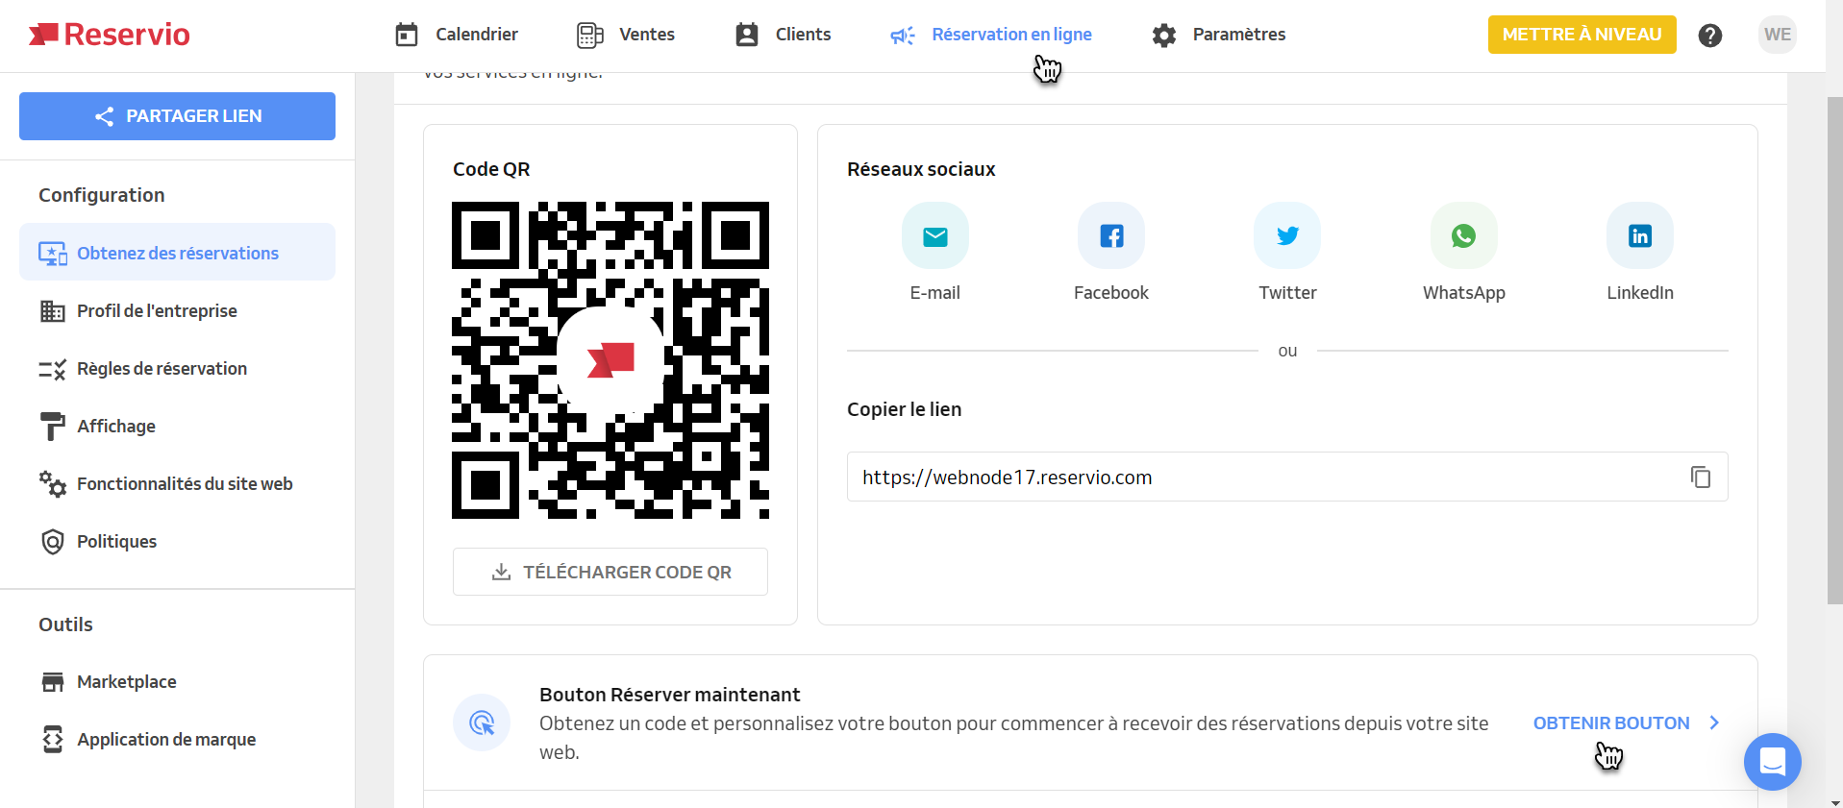Click the scrollbar down arrow
The image size is (1843, 808).
click(x=1834, y=801)
